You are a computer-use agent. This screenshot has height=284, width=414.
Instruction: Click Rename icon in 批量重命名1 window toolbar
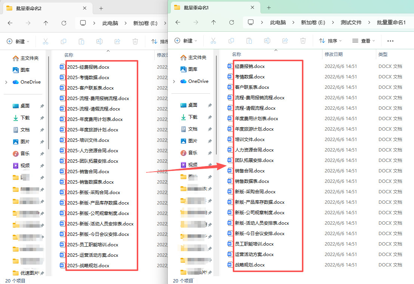(267, 41)
